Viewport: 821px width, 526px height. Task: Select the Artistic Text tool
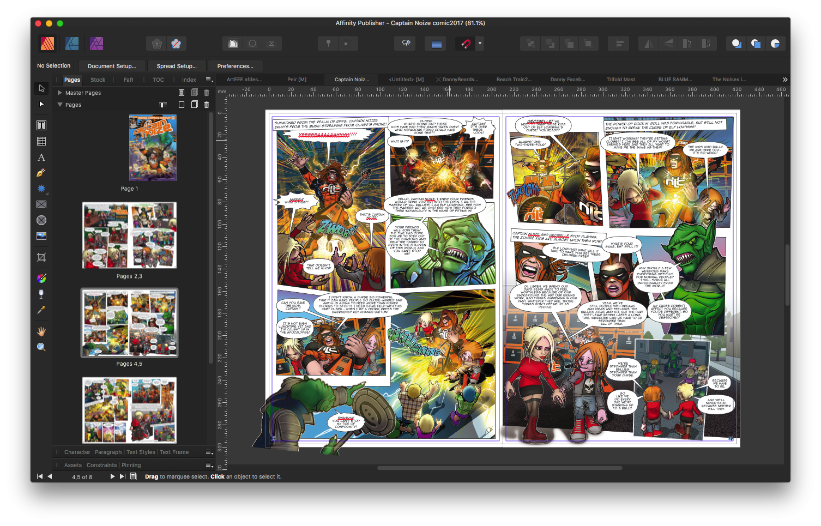(41, 158)
